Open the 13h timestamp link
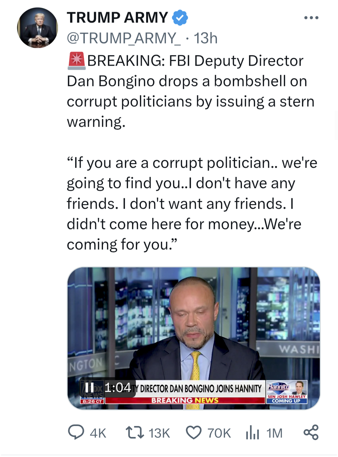Screen dimensions: 338x457 (x=206, y=38)
